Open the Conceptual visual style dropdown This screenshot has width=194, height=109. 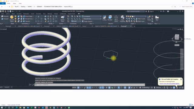(x=92, y=16)
